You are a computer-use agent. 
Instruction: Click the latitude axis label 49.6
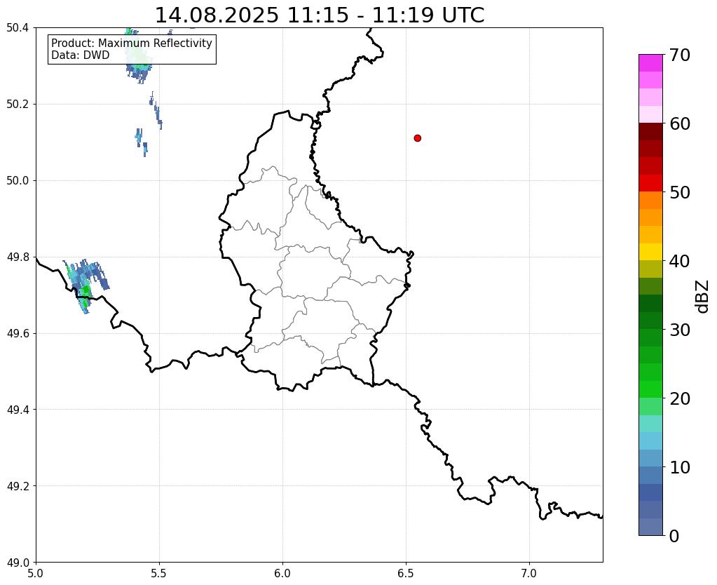point(18,333)
